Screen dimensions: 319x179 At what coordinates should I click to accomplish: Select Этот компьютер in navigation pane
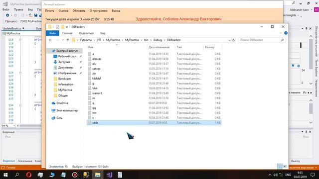(x=67, y=110)
